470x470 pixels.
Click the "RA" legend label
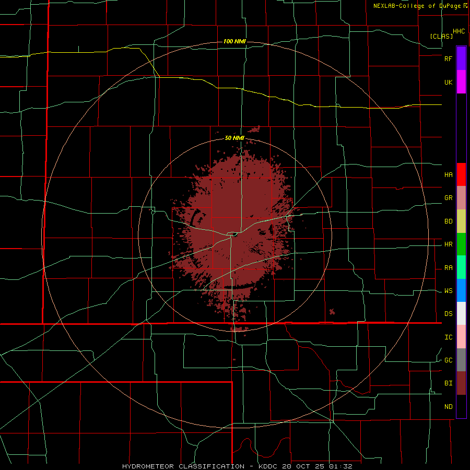(448, 268)
